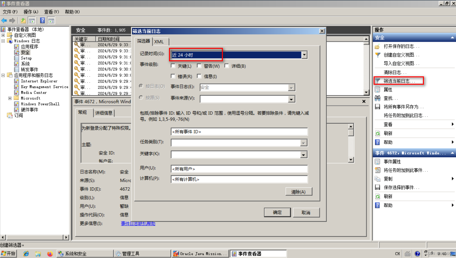The image size is (456, 258).
Task: Click the 查找 binoculars icon
Action: click(378, 98)
